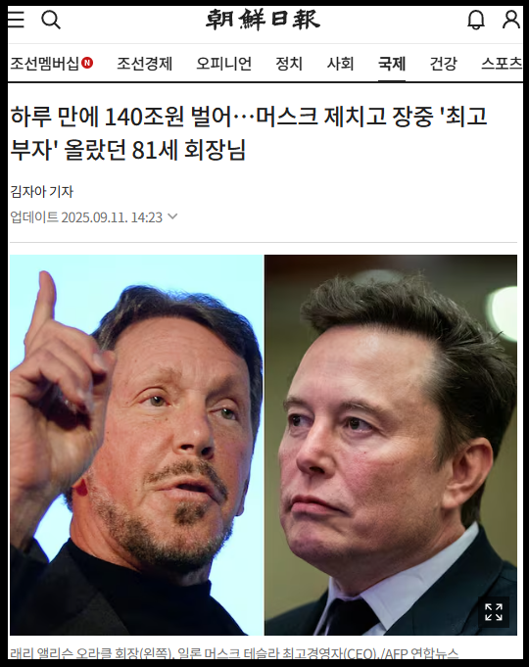Click the article headline text
529x667 pixels.
click(x=249, y=133)
